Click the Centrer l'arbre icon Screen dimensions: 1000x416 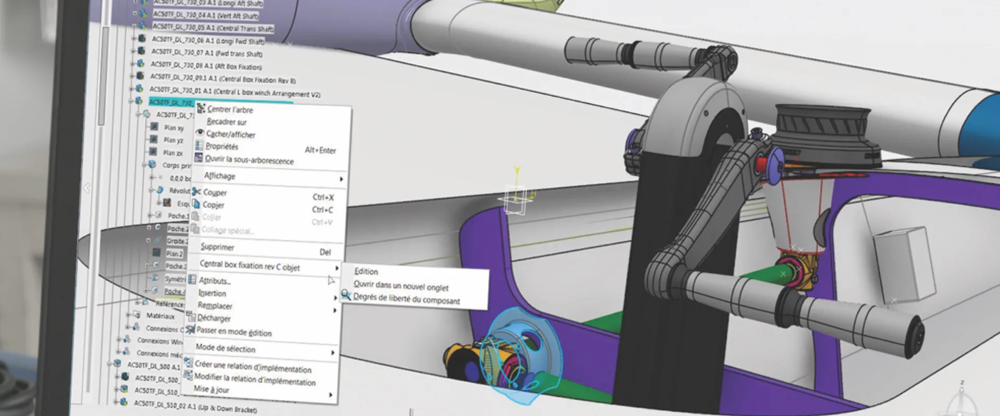[201, 108]
